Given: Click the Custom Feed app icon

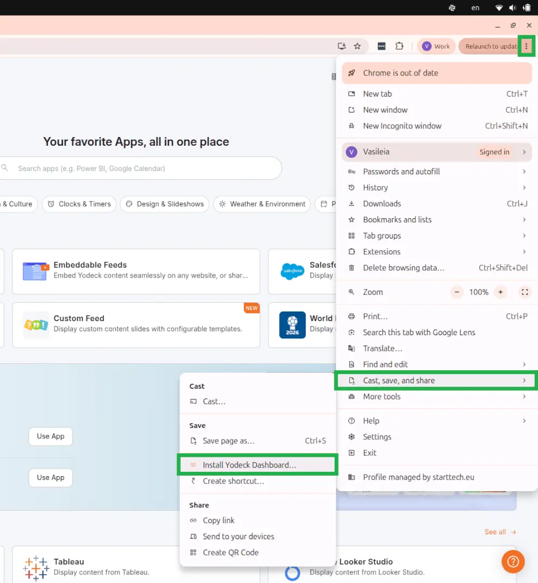Looking at the screenshot, I should pyautogui.click(x=36, y=325).
